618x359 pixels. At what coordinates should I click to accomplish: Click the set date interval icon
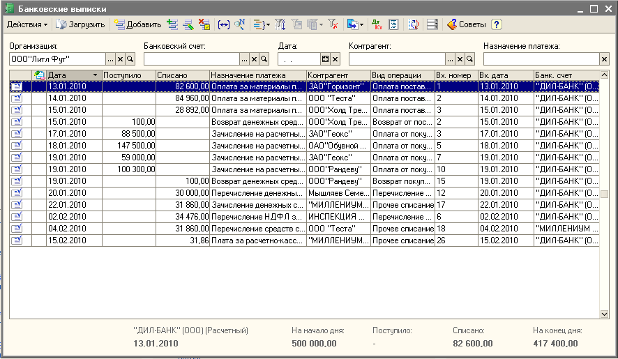[224, 24]
